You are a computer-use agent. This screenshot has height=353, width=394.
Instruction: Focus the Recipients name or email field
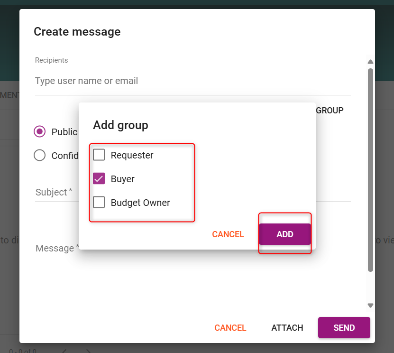190,81
